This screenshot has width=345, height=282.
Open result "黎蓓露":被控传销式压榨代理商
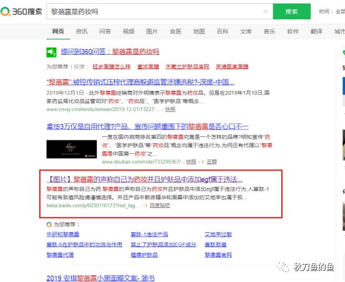pos(140,82)
